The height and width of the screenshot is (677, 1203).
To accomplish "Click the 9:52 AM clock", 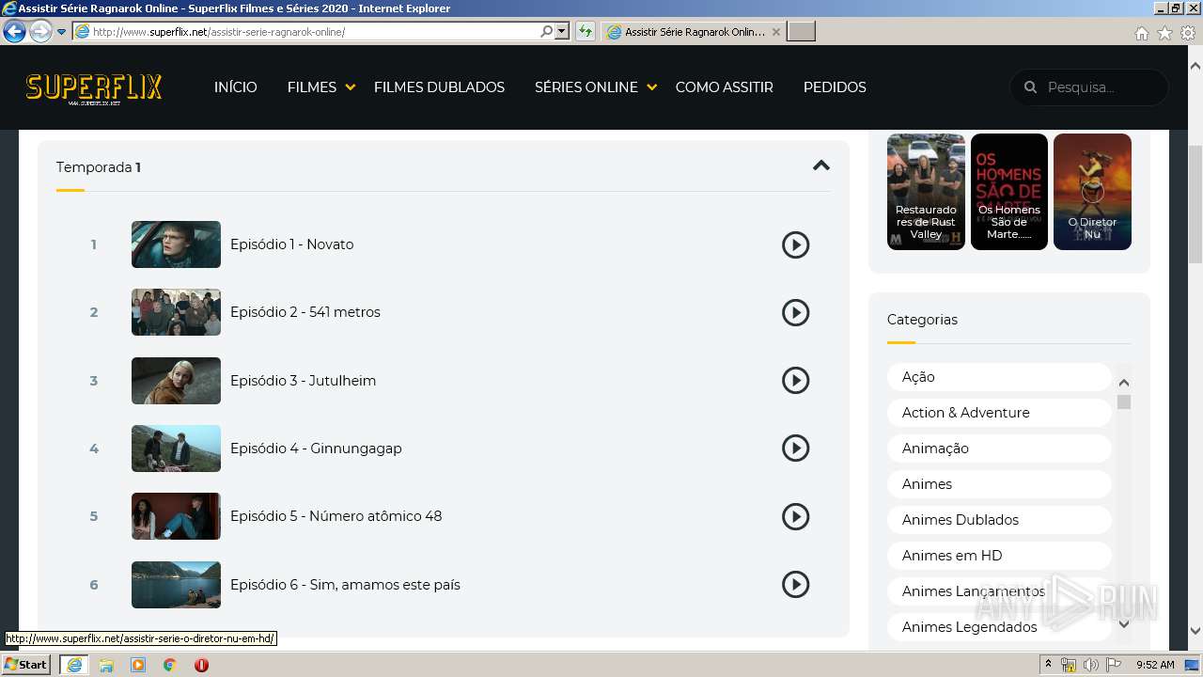I will coord(1155,665).
